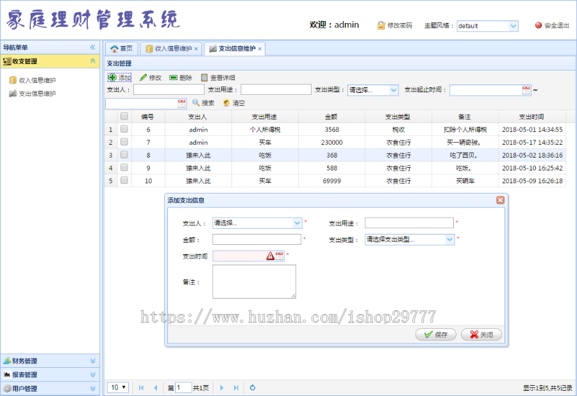Click the 添加 (Add) toolbar icon
Image resolution: width=577 pixels, height=396 pixels.
117,76
